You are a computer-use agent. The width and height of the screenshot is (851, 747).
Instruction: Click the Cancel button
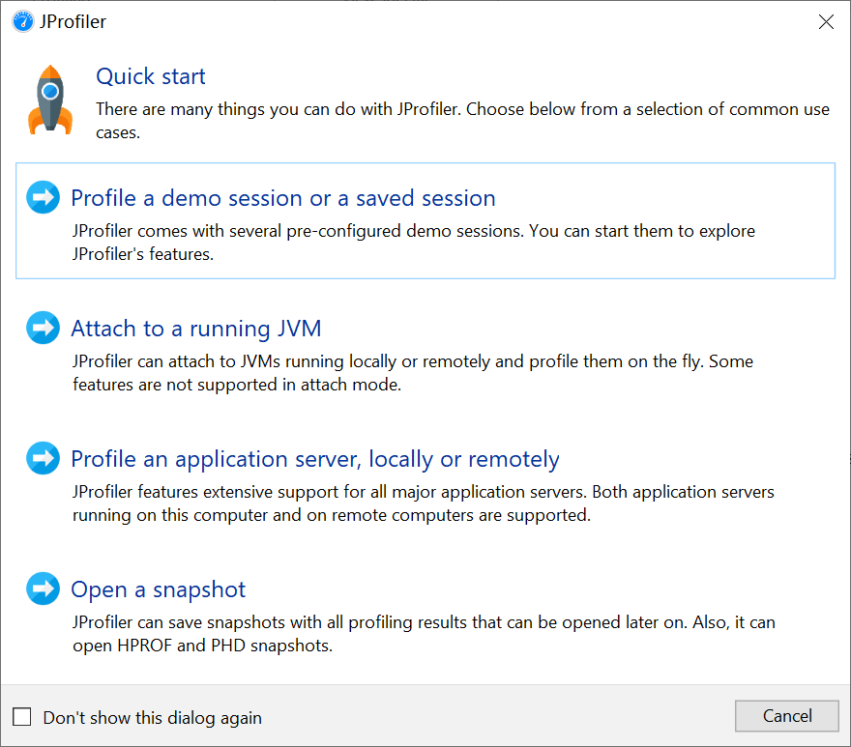pyautogui.click(x=787, y=716)
